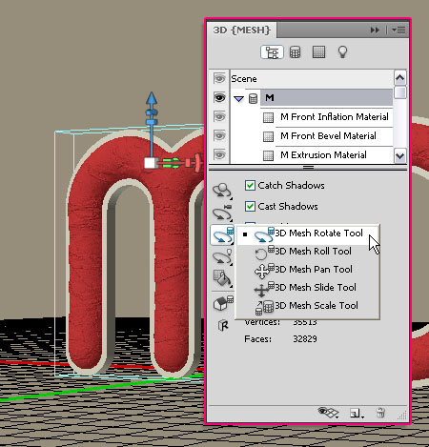Select the 3D Camera Rotate tool icon
This screenshot has height=447, width=429.
point(222,213)
